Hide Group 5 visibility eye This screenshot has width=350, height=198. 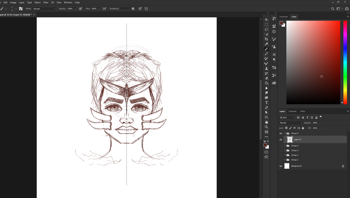click(x=281, y=133)
